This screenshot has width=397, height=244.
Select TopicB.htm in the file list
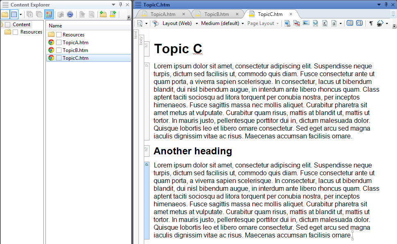pos(75,50)
